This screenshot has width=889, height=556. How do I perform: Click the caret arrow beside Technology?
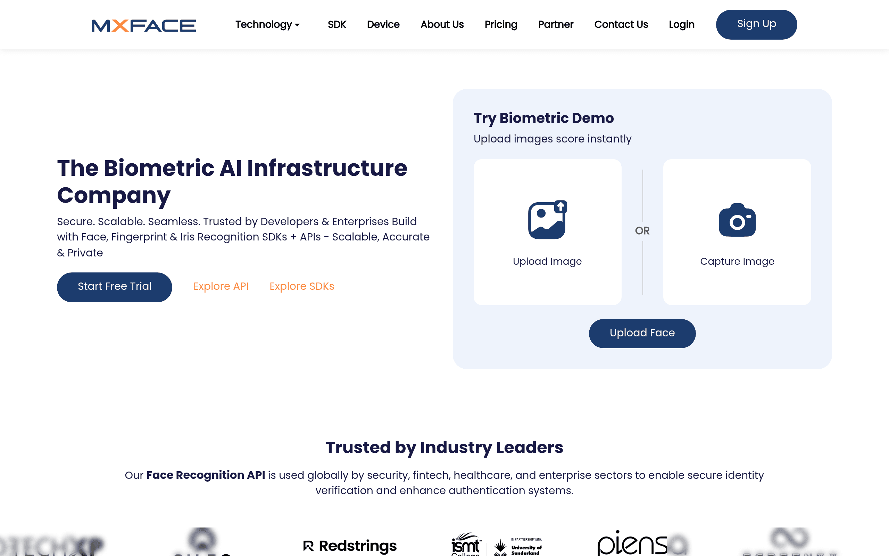coord(297,25)
